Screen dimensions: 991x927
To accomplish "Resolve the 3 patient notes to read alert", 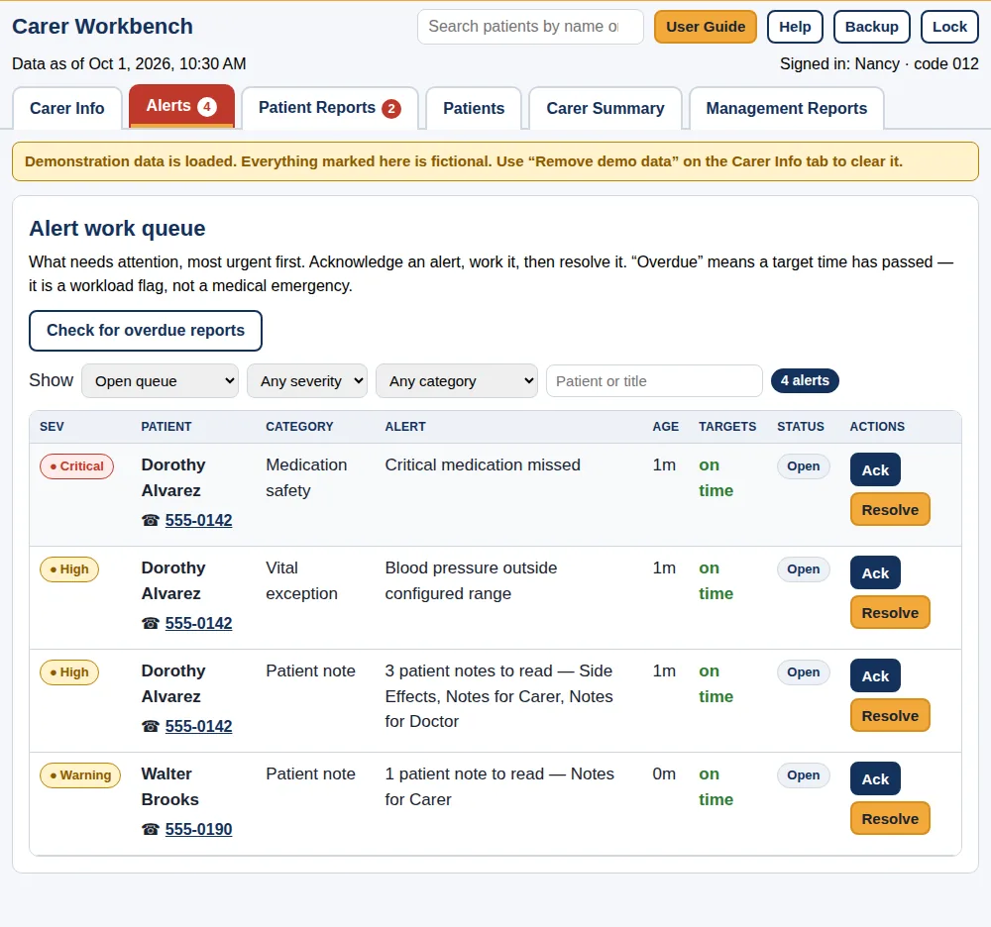I will click(x=890, y=715).
